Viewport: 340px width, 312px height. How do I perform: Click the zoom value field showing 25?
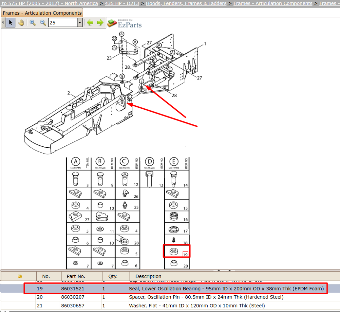(x=63, y=22)
